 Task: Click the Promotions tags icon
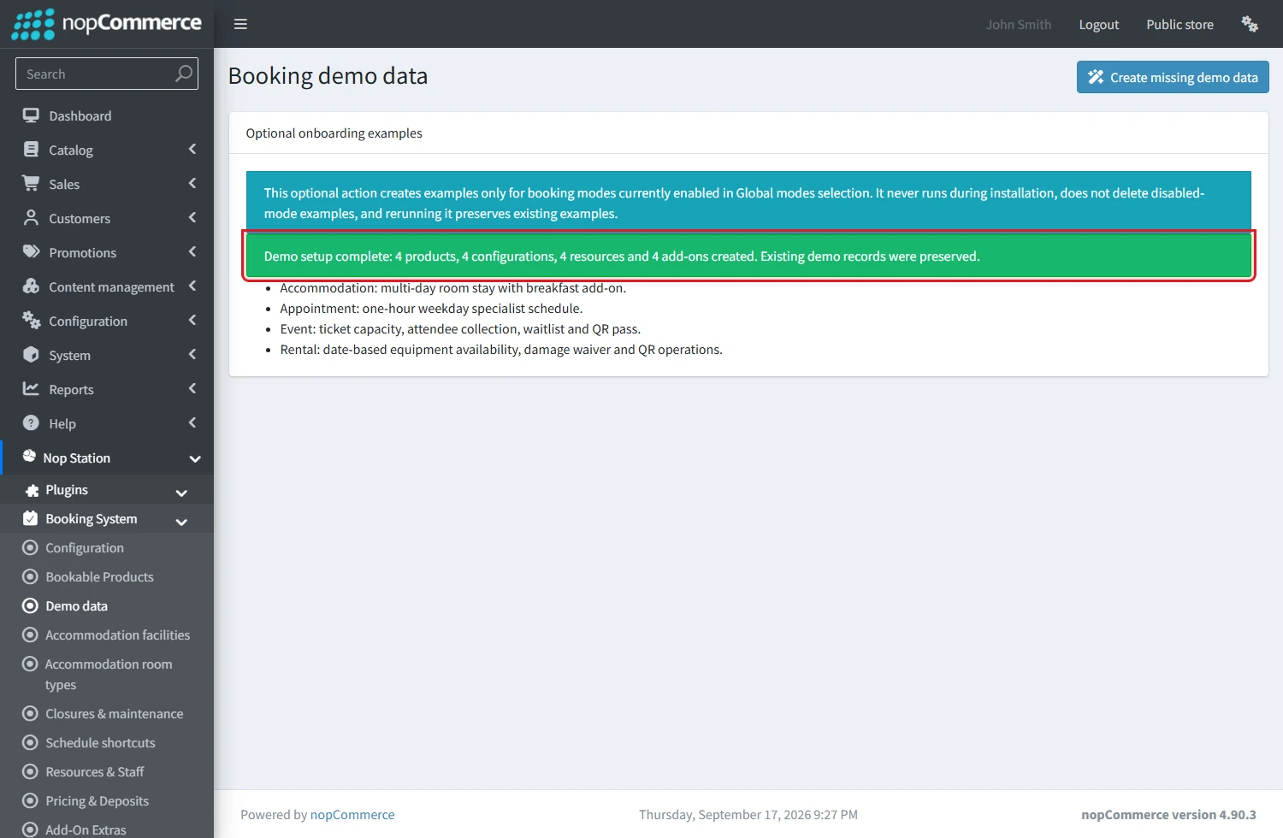31,252
